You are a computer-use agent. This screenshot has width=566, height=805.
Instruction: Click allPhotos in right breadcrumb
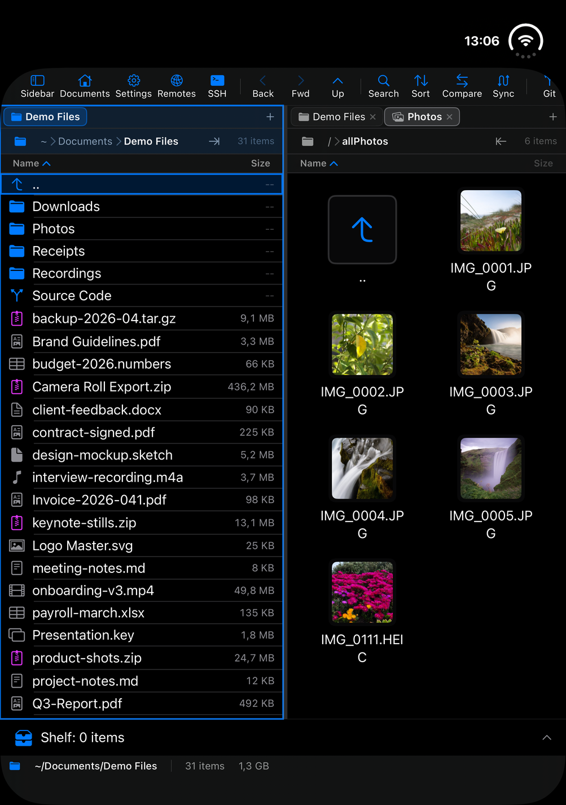pos(365,141)
